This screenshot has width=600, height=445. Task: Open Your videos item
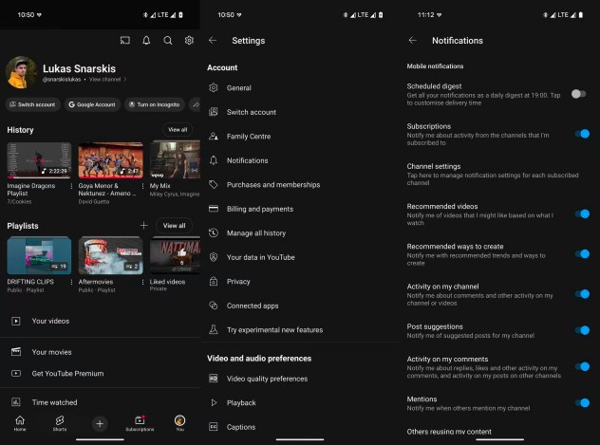click(100, 321)
